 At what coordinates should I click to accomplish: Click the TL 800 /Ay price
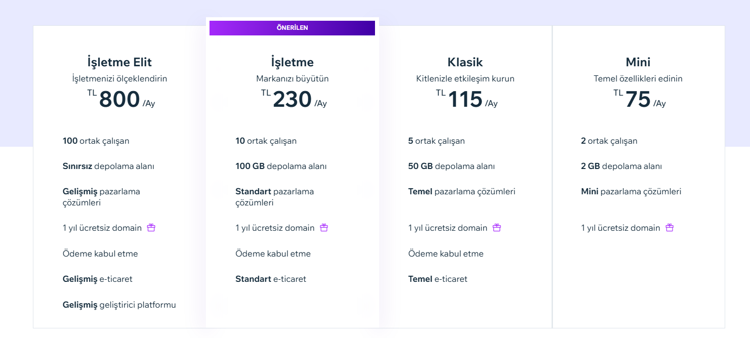(x=120, y=99)
